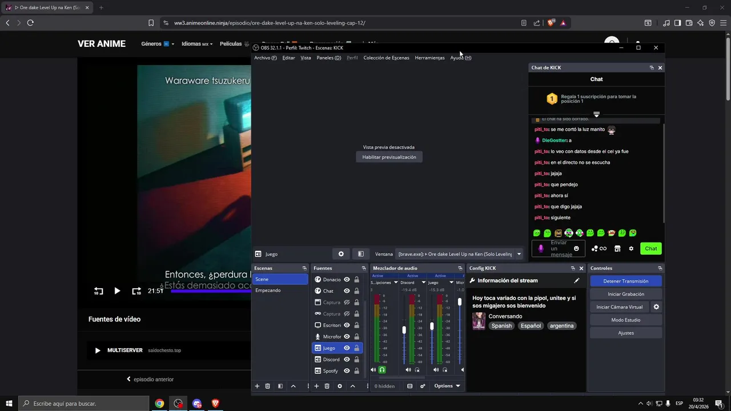
Task: Hide the Juego source
Action: click(x=347, y=348)
